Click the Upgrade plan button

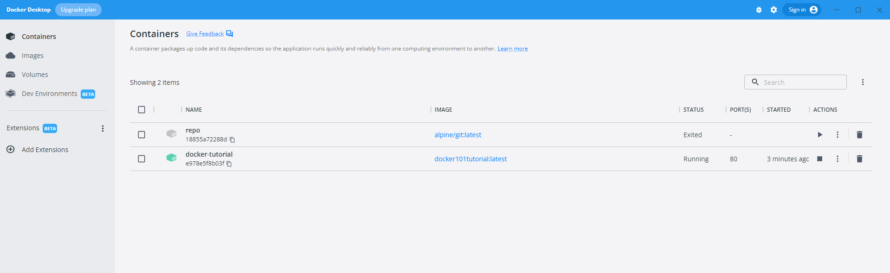pos(78,10)
